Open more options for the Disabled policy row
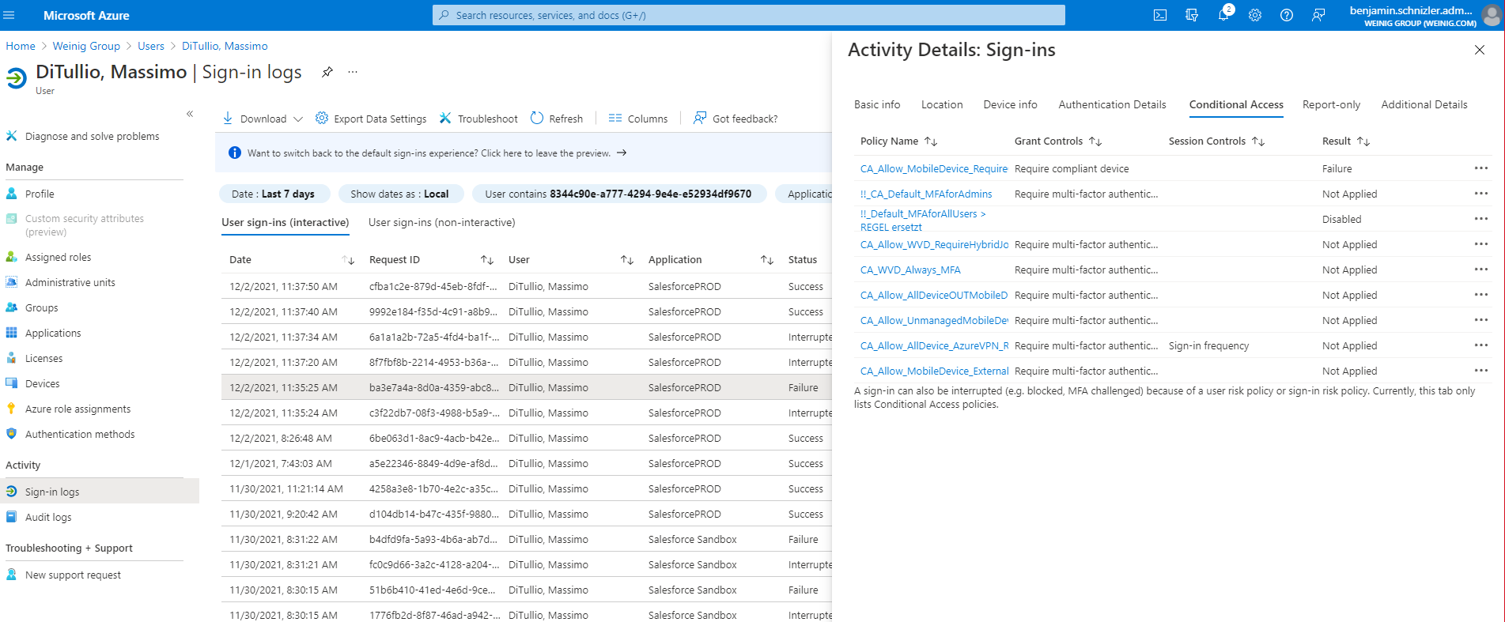1505x622 pixels. point(1481,219)
